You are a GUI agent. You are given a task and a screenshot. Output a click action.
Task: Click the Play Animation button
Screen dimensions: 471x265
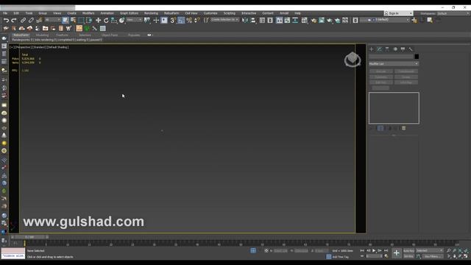pyautogui.click(x=374, y=250)
